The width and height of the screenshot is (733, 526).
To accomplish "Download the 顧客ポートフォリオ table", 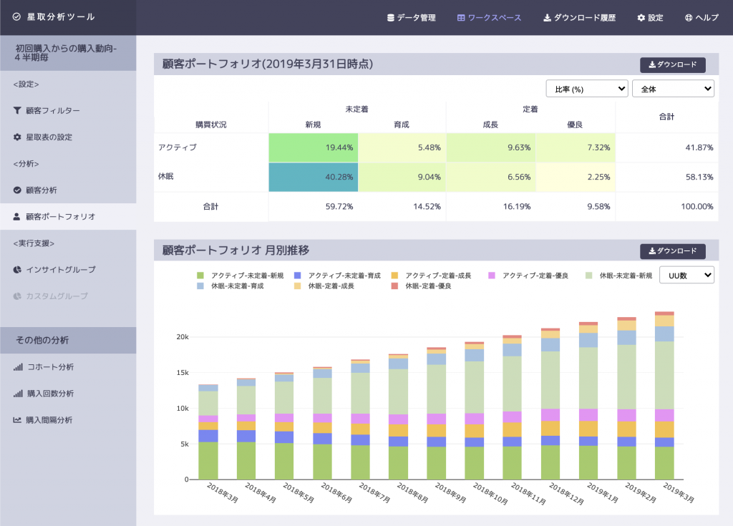I will [x=673, y=64].
